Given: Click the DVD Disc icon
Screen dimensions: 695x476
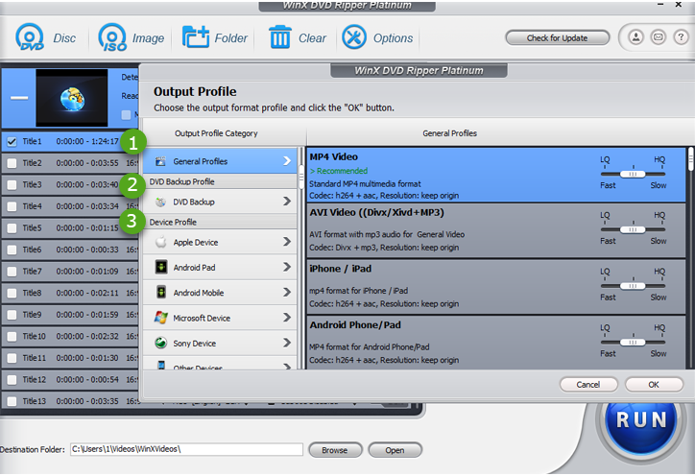Looking at the screenshot, I should click(30, 37).
